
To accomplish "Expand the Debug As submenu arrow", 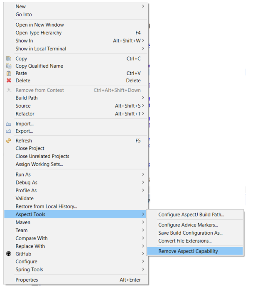I will click(x=143, y=182).
